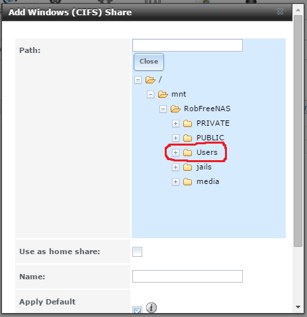Collapse the mnt tree node
Viewport: 307px width, 317px height.
(x=150, y=95)
